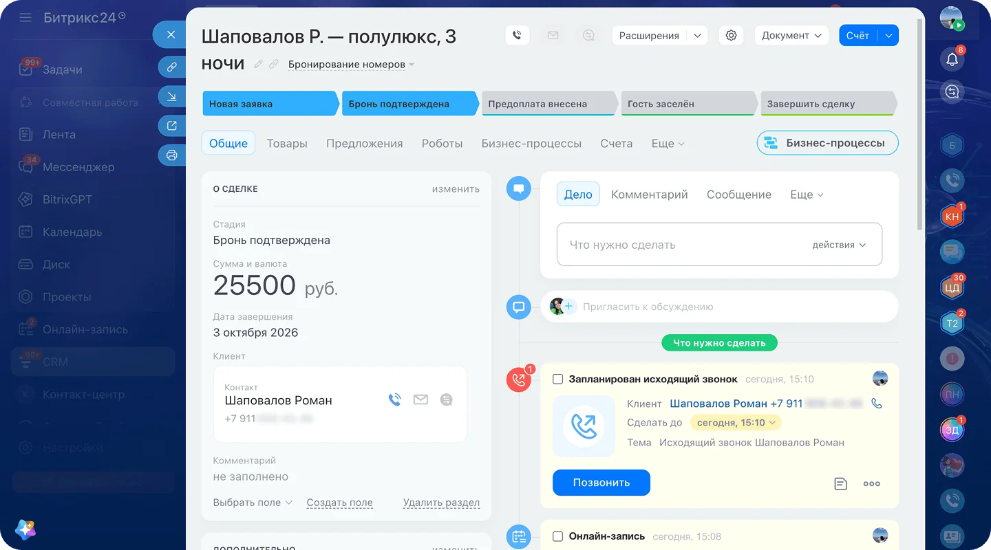This screenshot has height=550, width=991.
Task: Open the Бронирование номеров pipeline dropdown
Action: [352, 65]
